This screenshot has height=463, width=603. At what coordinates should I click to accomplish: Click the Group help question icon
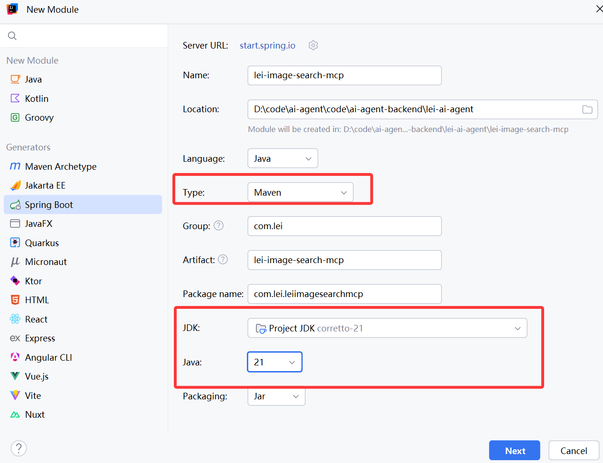tap(219, 225)
